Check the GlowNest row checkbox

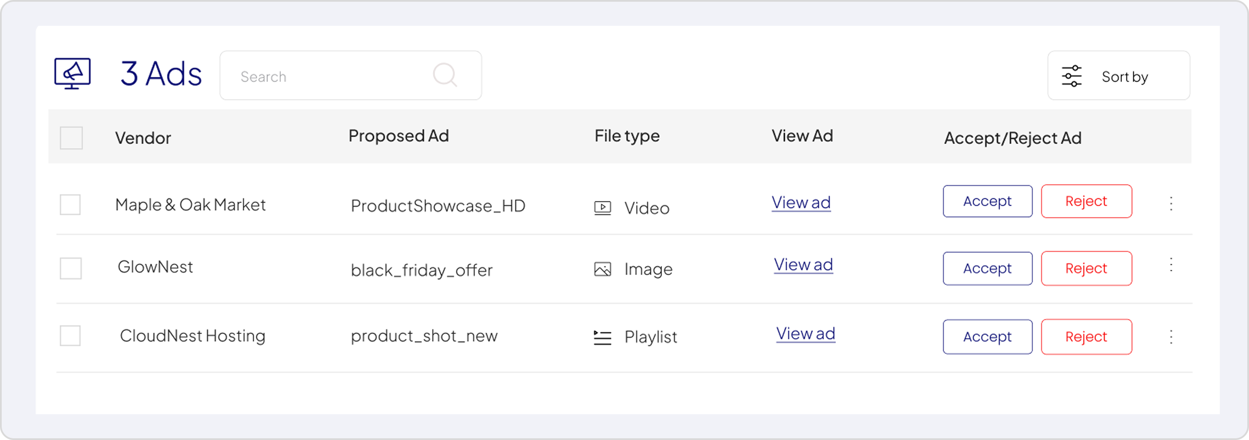point(71,268)
